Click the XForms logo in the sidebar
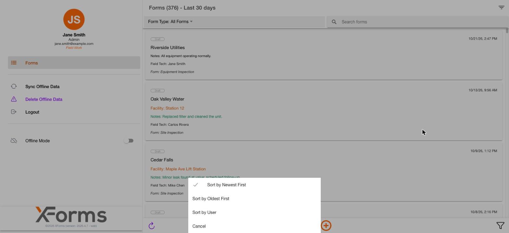The height and width of the screenshot is (233, 509). 71,214
